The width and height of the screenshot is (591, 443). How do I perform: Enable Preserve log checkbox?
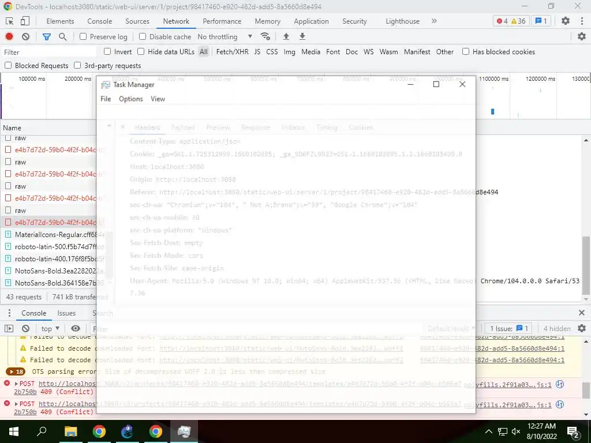click(83, 36)
